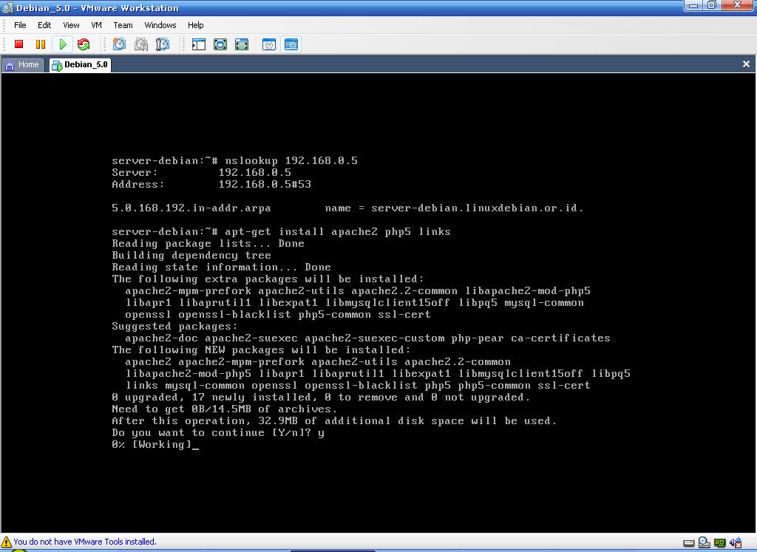This screenshot has height=552, width=757.
Task: Click the 'You do not have VMware Tools installed' message
Action: click(x=85, y=542)
